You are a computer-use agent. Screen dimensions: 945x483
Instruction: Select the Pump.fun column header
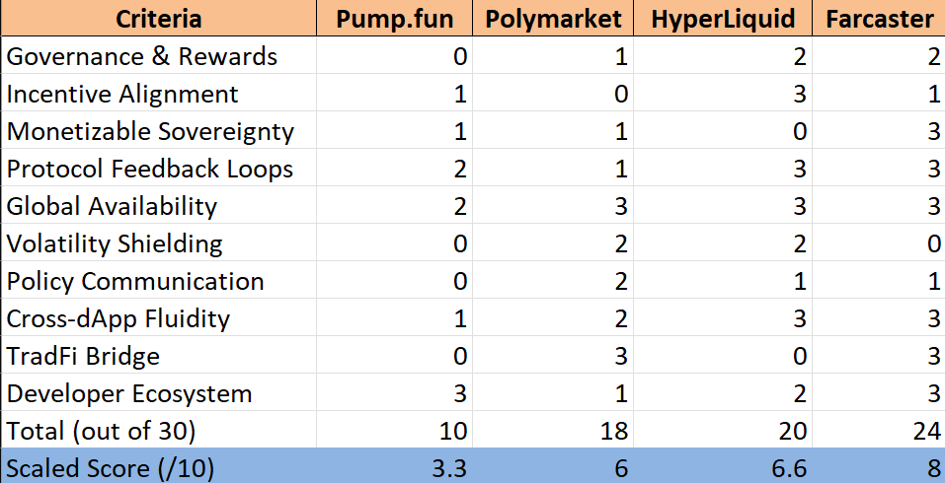click(x=394, y=18)
